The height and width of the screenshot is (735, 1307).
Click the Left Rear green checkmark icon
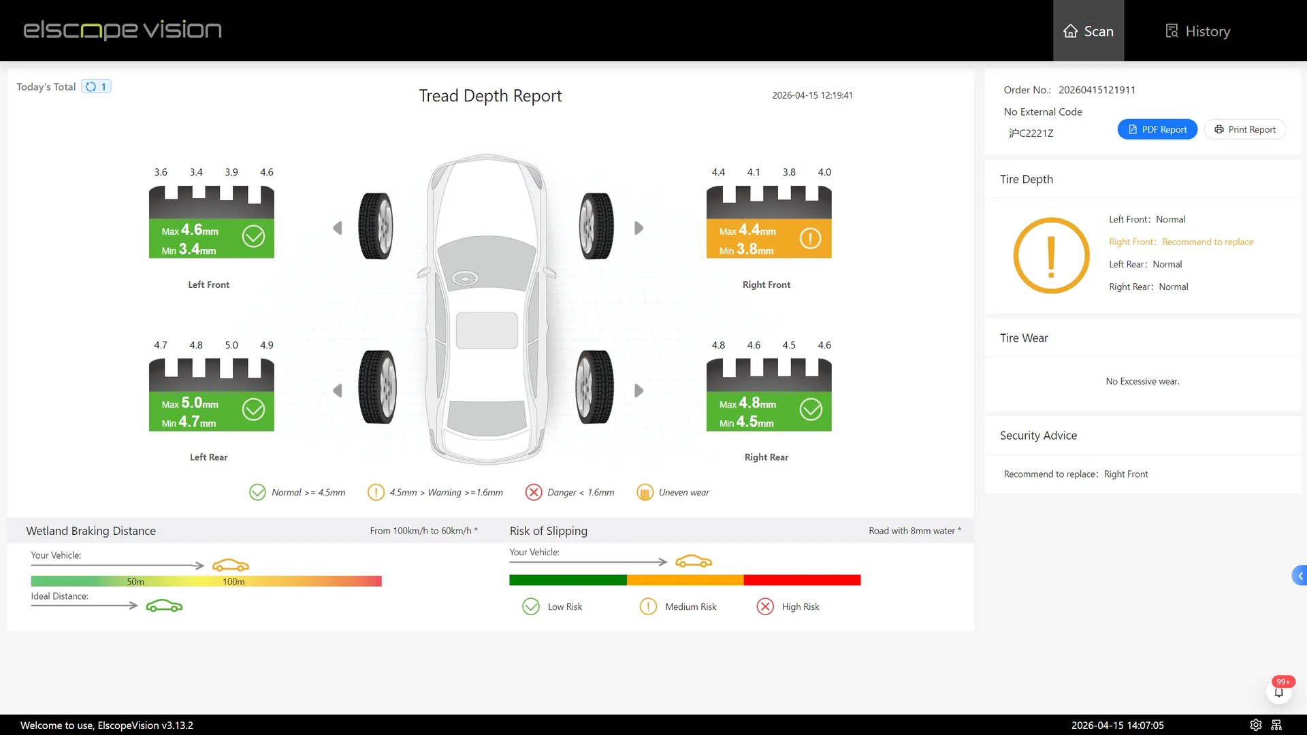pyautogui.click(x=253, y=409)
